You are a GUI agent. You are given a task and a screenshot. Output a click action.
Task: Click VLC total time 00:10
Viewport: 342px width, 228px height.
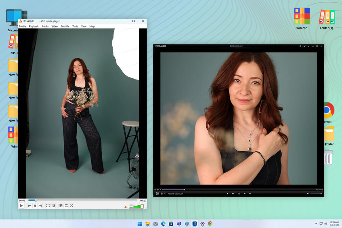[143, 201]
